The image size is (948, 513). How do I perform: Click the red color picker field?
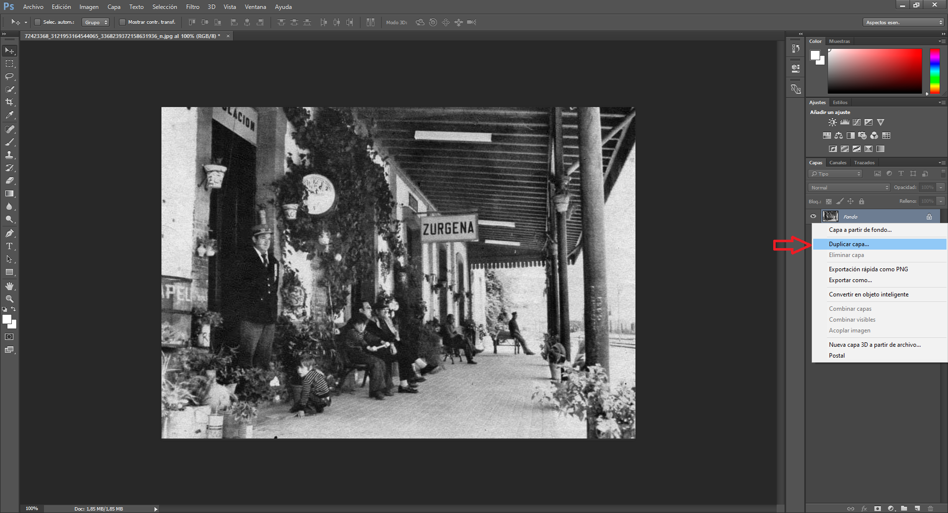pos(874,71)
